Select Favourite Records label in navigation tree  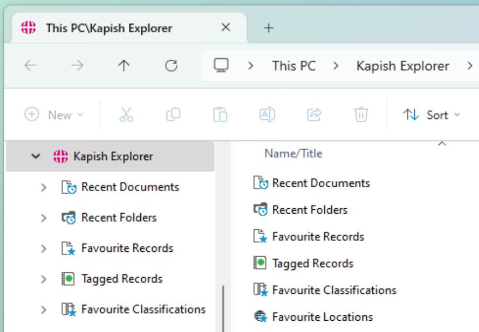[127, 248]
